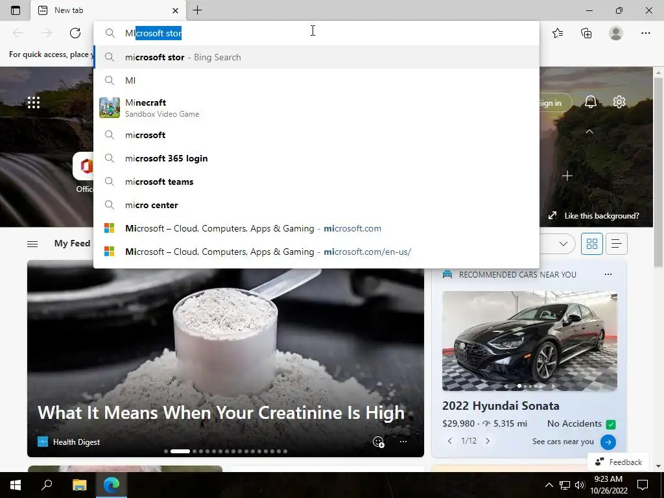
Task: Click the Feedback button
Action: [619, 462]
